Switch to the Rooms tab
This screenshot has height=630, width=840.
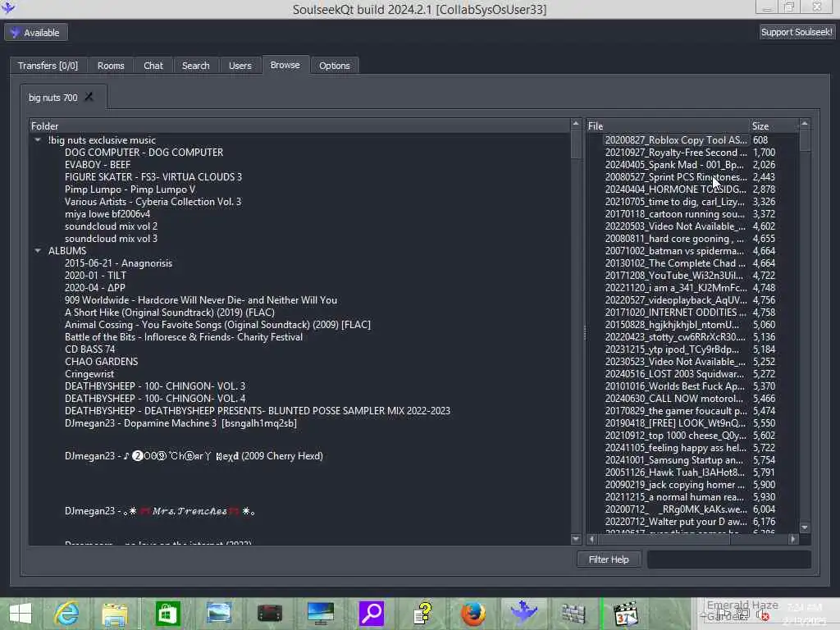coord(111,66)
